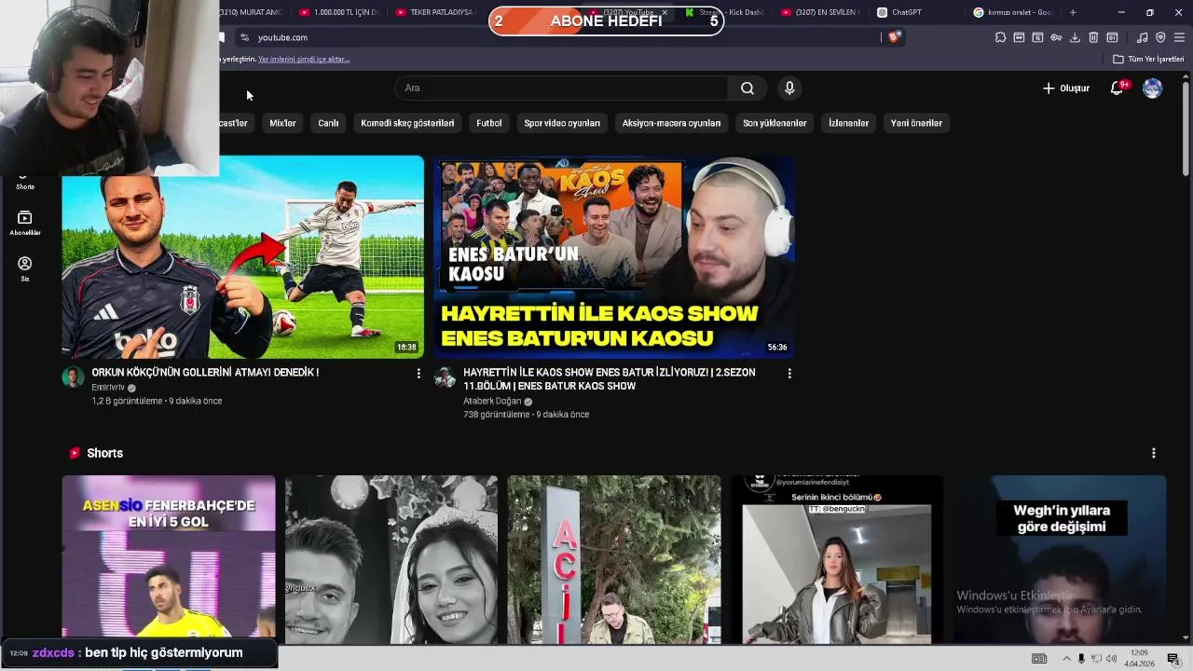Open Ataberk Doğan channel avatar
Image resolution: width=1193 pixels, height=671 pixels.
pyautogui.click(x=445, y=377)
